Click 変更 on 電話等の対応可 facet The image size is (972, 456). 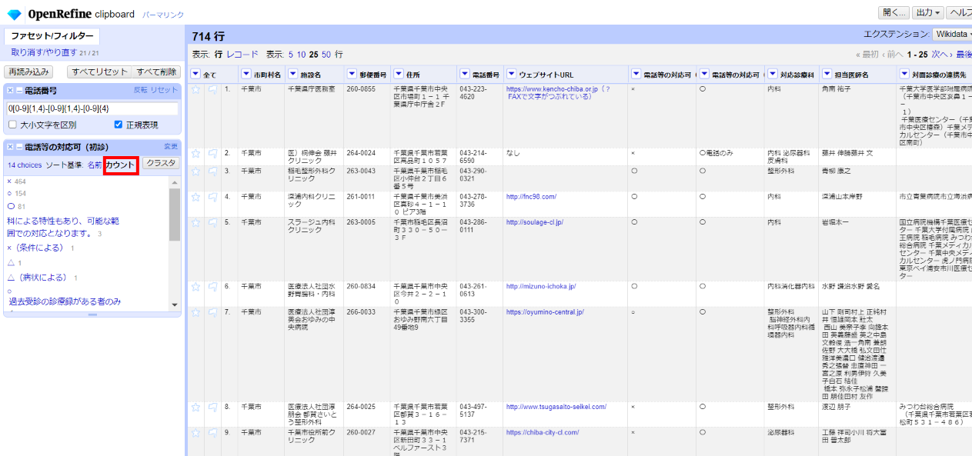click(x=171, y=146)
